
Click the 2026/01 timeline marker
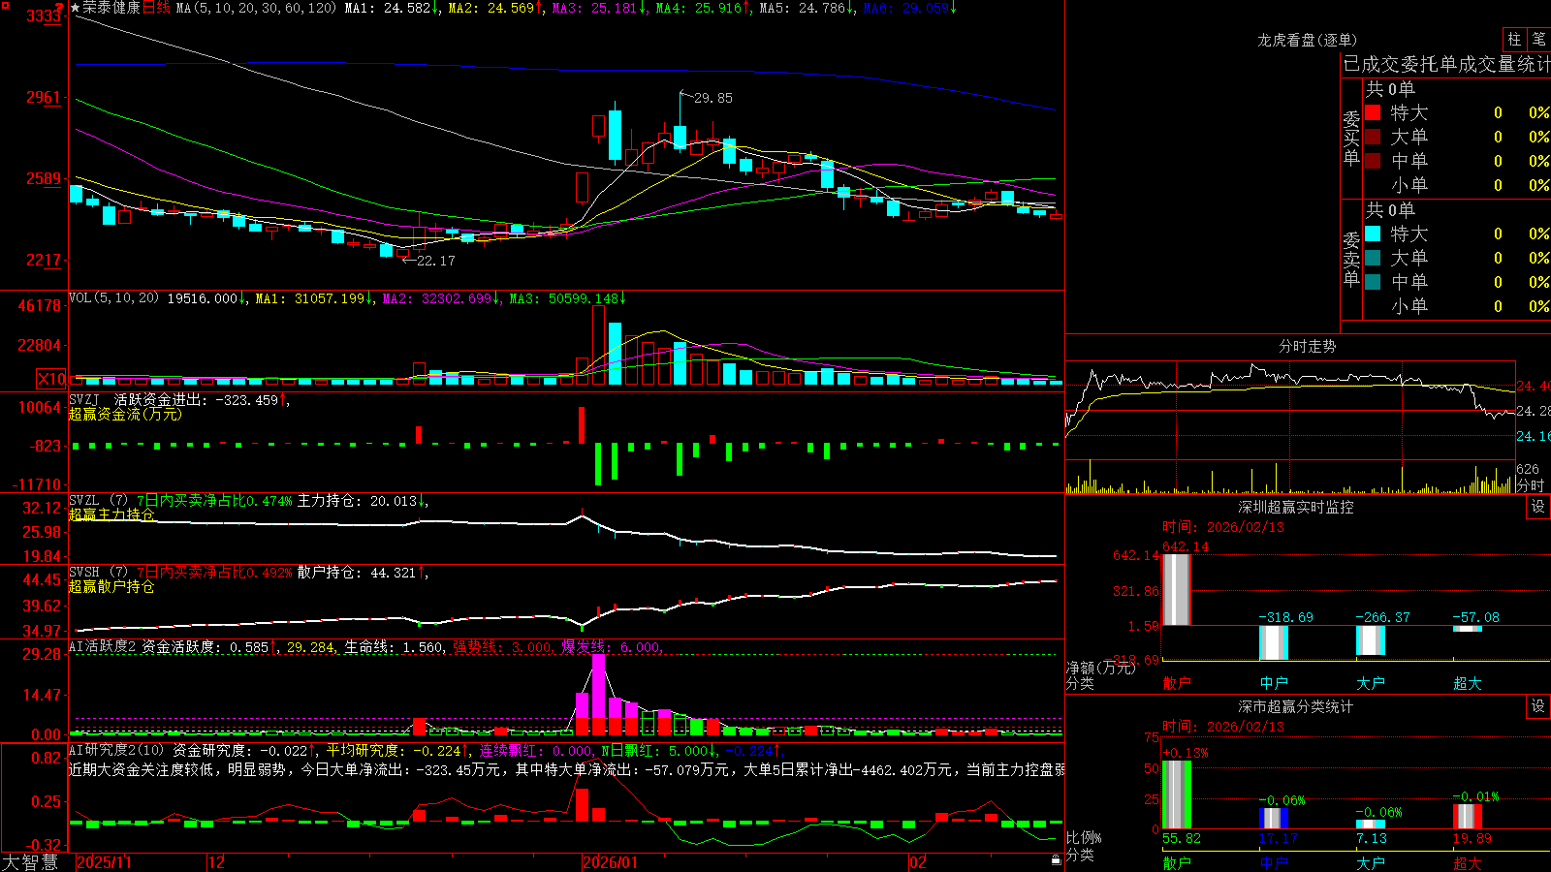(x=611, y=862)
